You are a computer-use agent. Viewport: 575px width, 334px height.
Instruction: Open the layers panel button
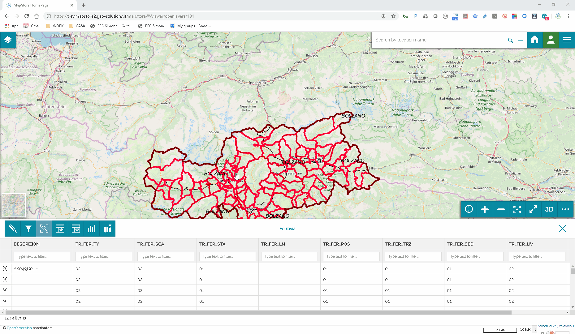[8, 40]
